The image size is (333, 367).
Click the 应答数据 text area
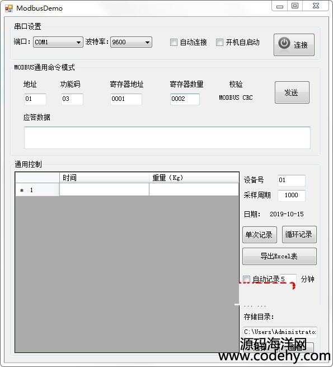pyautogui.click(x=167, y=138)
